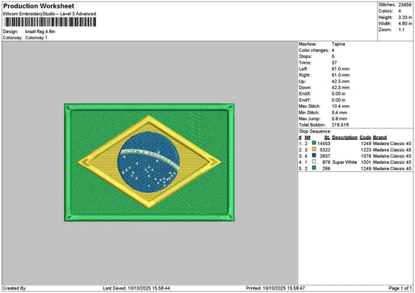The height and width of the screenshot is (293, 415).
Task: Select the green swatch in stop 5
Action: tap(314, 168)
